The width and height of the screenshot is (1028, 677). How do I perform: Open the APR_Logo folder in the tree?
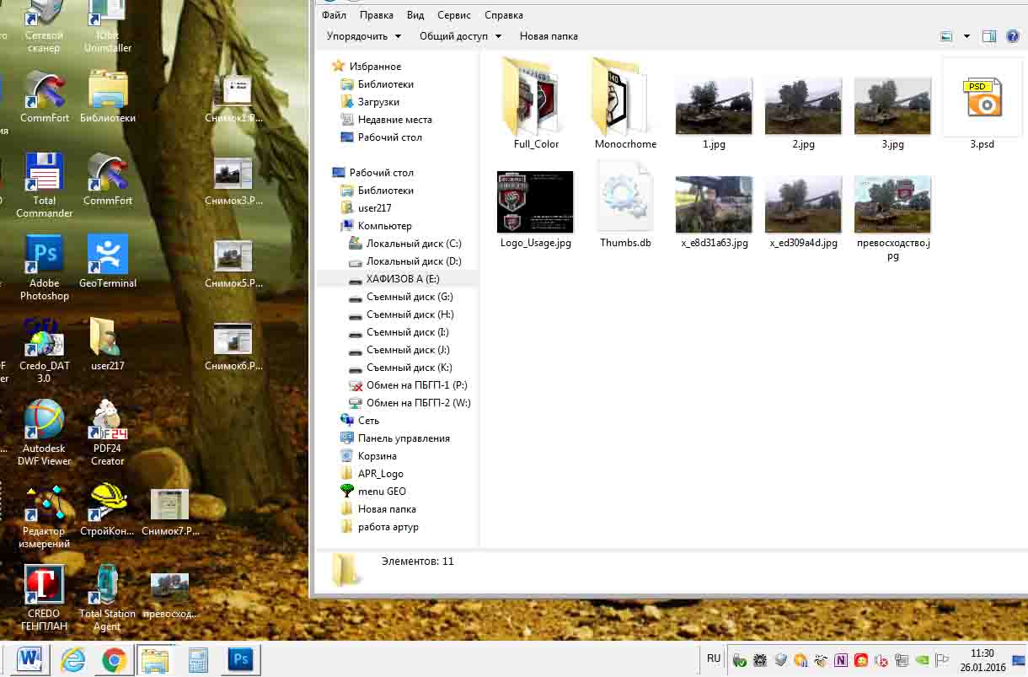[x=380, y=474]
